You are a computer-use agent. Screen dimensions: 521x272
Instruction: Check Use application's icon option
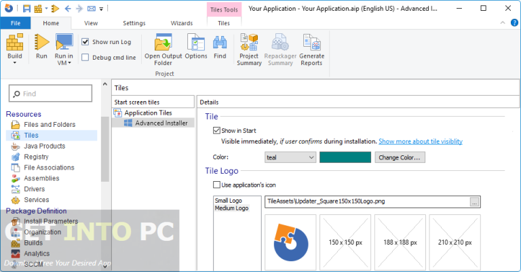(216, 184)
